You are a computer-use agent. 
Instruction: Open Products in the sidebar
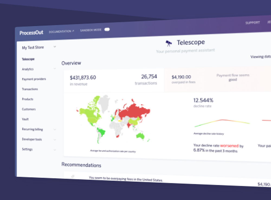tap(27, 99)
